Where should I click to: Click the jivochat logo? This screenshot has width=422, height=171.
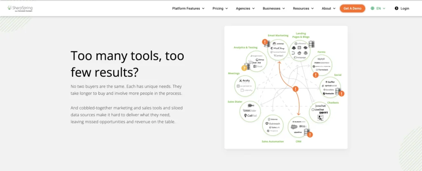(320, 106)
